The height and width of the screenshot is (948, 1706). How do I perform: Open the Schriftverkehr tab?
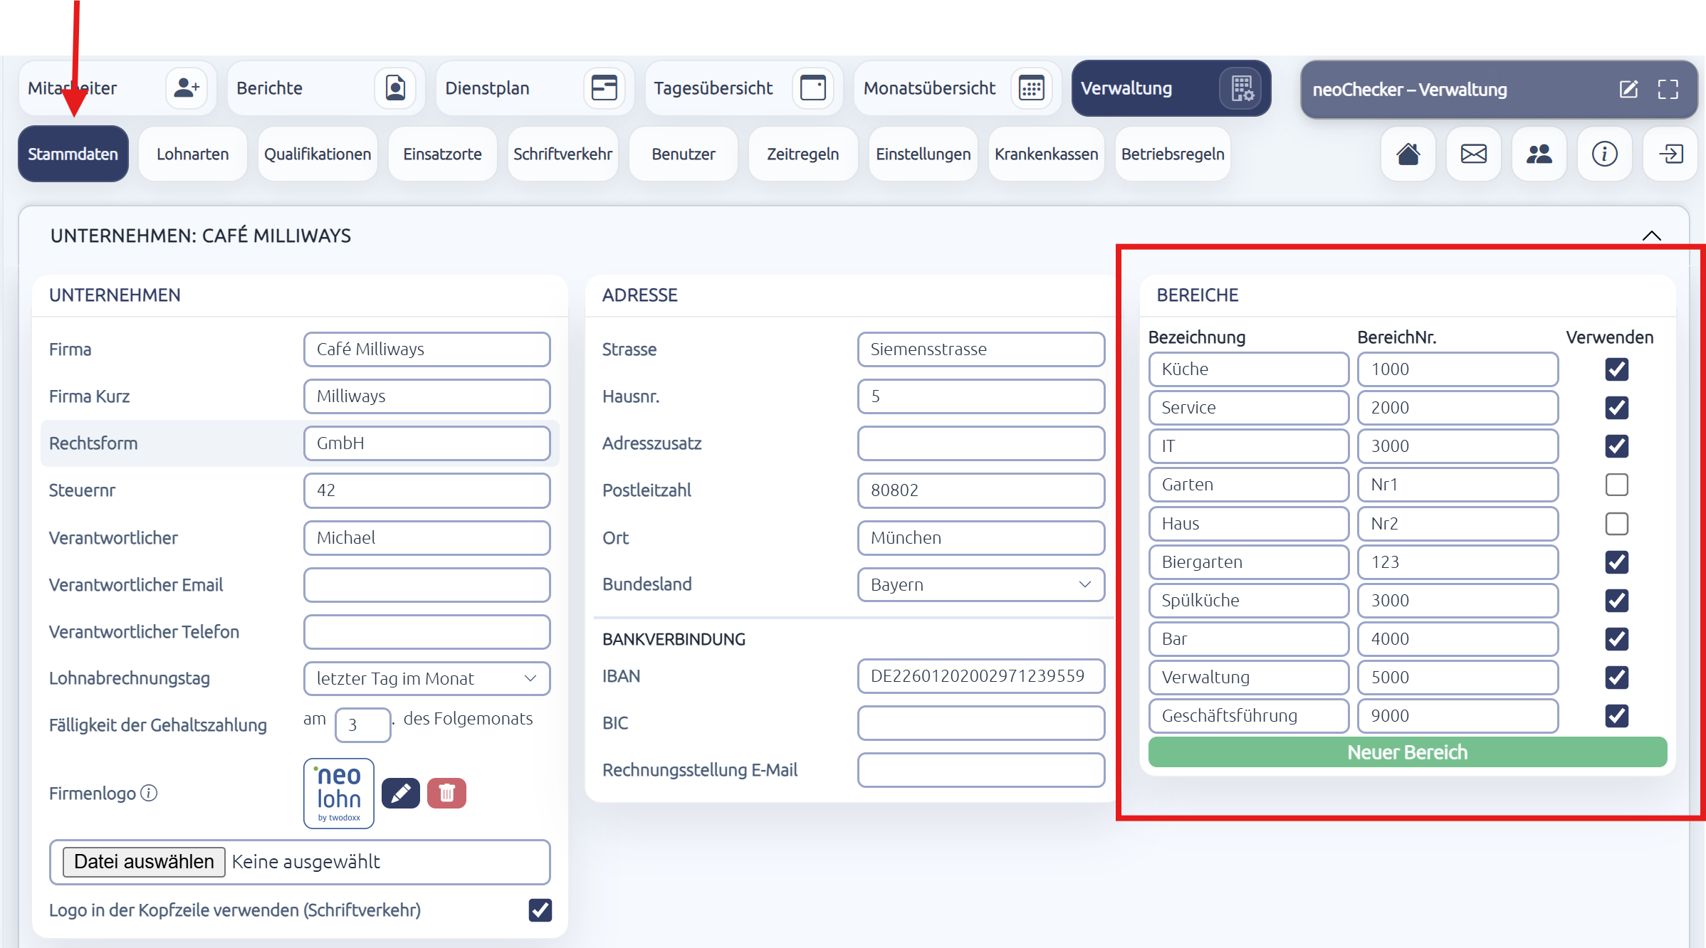(562, 154)
